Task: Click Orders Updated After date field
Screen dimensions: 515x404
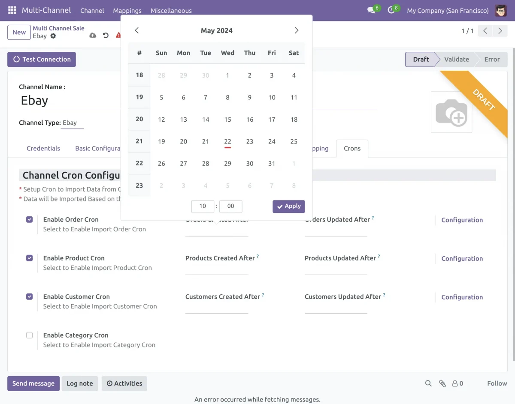Action: point(336,231)
